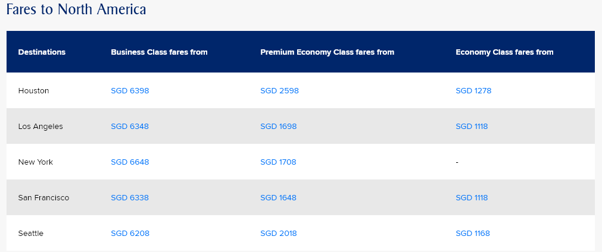Open New York Premium Economy SGD 1708
The width and height of the screenshot is (602, 252).
pos(278,162)
